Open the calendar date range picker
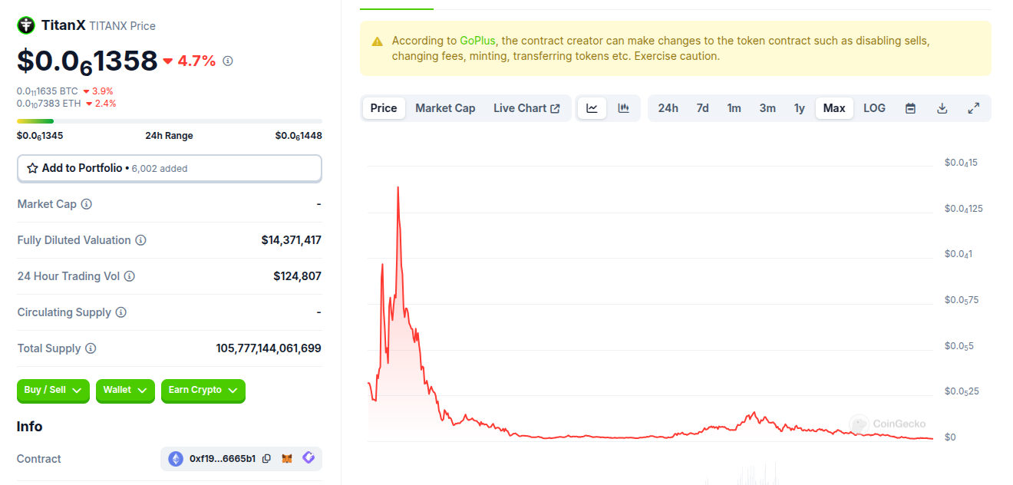The image size is (1013, 485). [x=910, y=108]
